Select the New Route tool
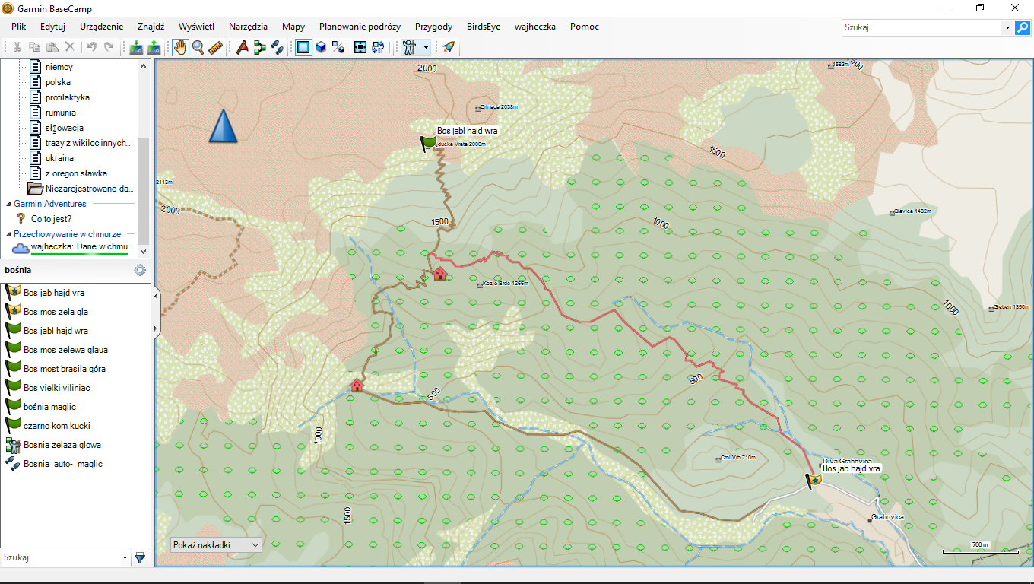 pos(260,47)
